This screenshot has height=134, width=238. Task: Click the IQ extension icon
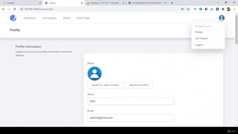coord(195,9)
